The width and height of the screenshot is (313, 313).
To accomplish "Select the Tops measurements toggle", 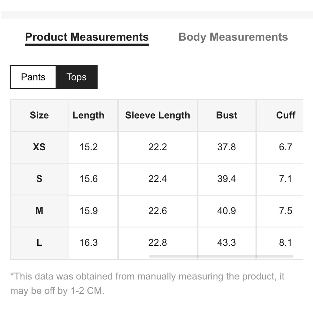I will [76, 77].
